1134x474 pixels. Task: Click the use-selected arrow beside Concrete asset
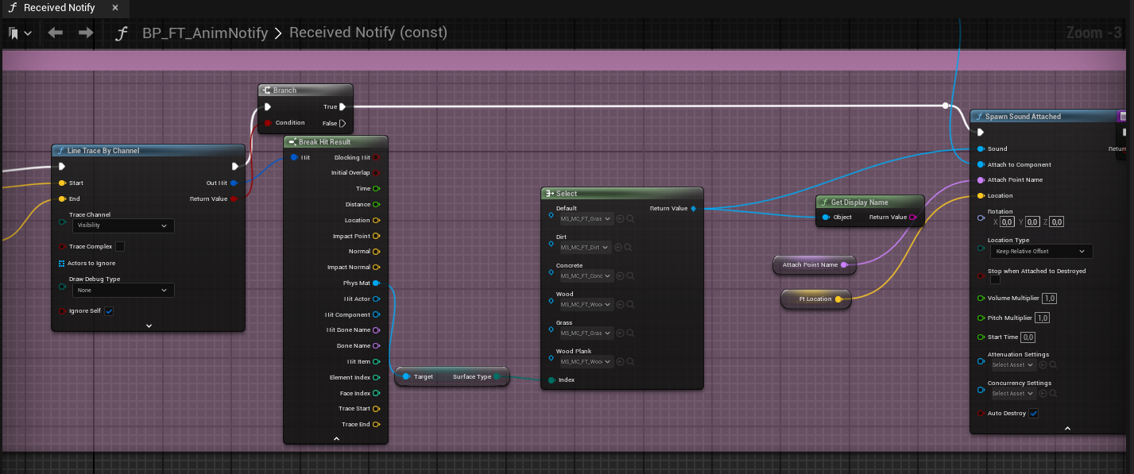620,276
